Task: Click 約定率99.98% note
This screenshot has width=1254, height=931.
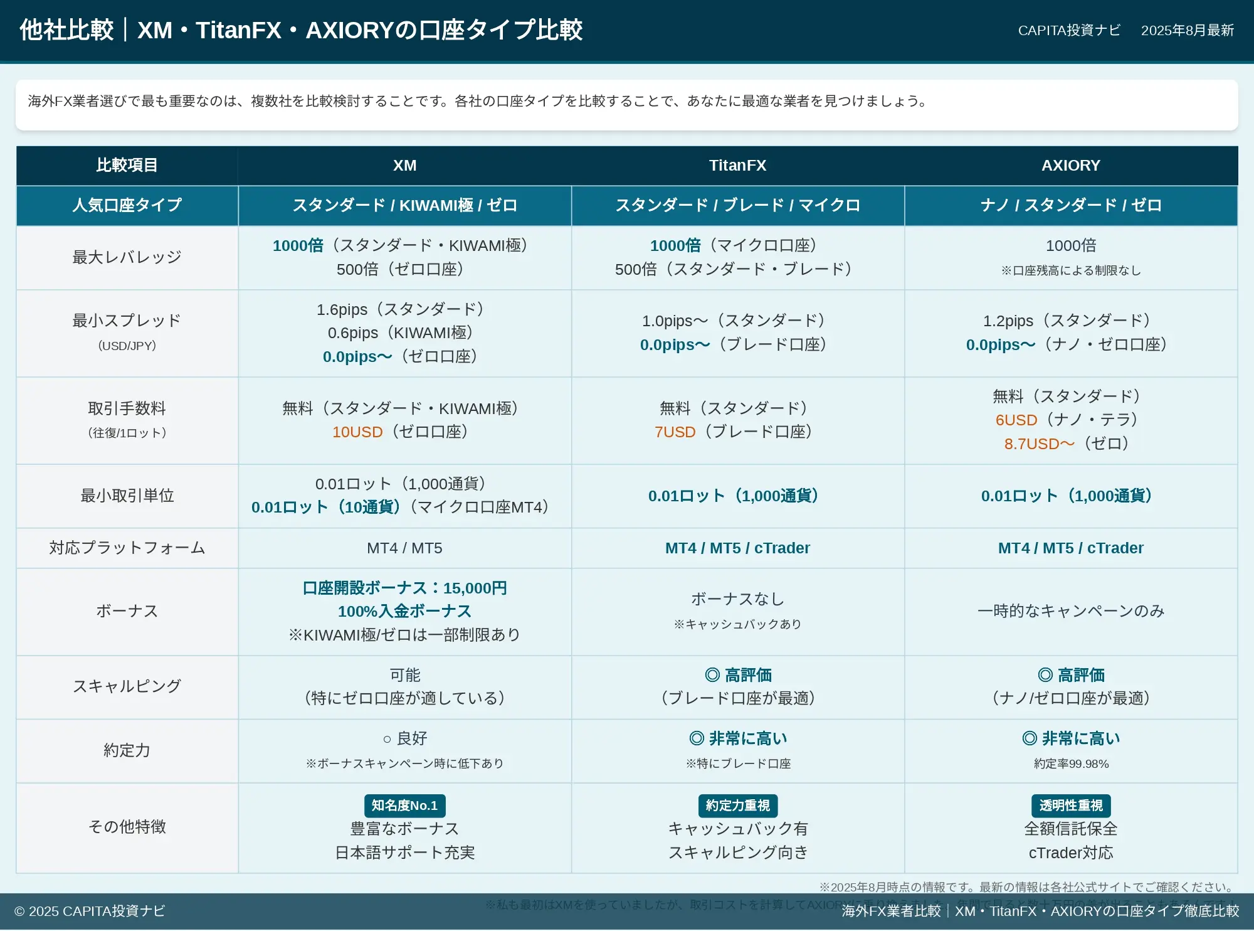Action: click(1071, 763)
